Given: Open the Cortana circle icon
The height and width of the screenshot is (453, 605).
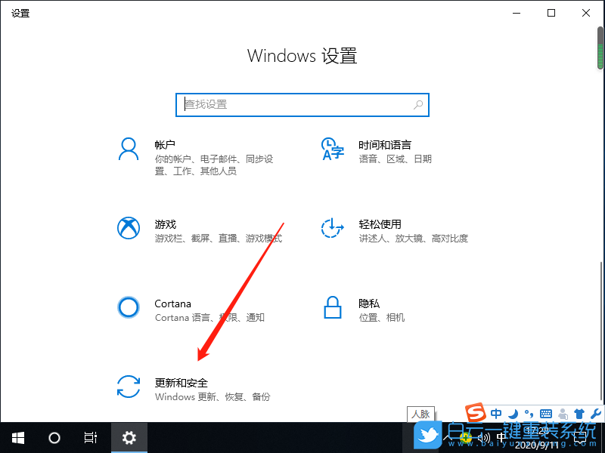Looking at the screenshot, I should pos(129,307).
